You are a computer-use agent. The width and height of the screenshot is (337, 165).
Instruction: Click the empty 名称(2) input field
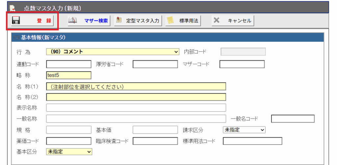pos(136,97)
